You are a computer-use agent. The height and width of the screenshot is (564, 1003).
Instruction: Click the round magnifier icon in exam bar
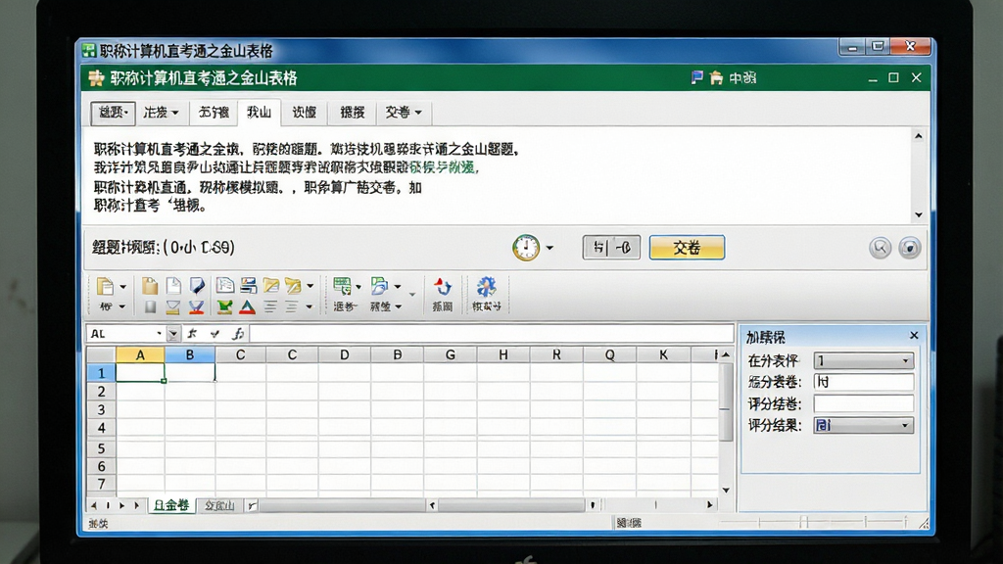pos(881,248)
